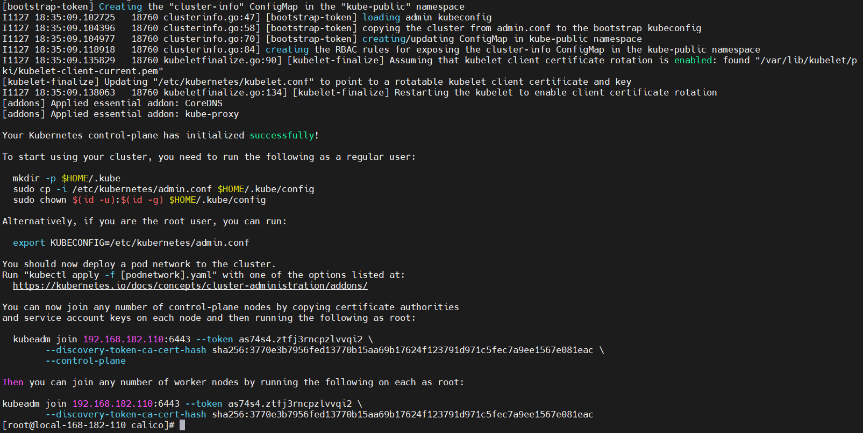863x433 pixels.
Task: Click 'clusterinfo.go:84] creating the RBAC rules' log line
Action: (x=381, y=49)
